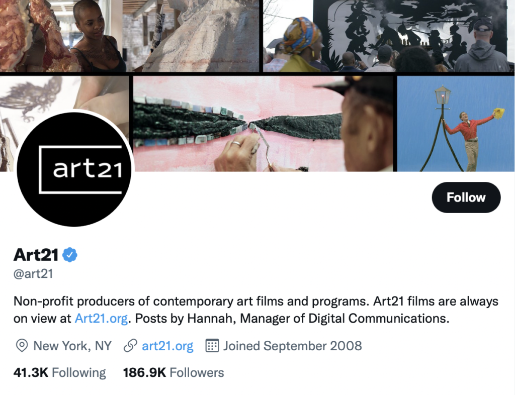Open the header image of the bird shadow

64,98
